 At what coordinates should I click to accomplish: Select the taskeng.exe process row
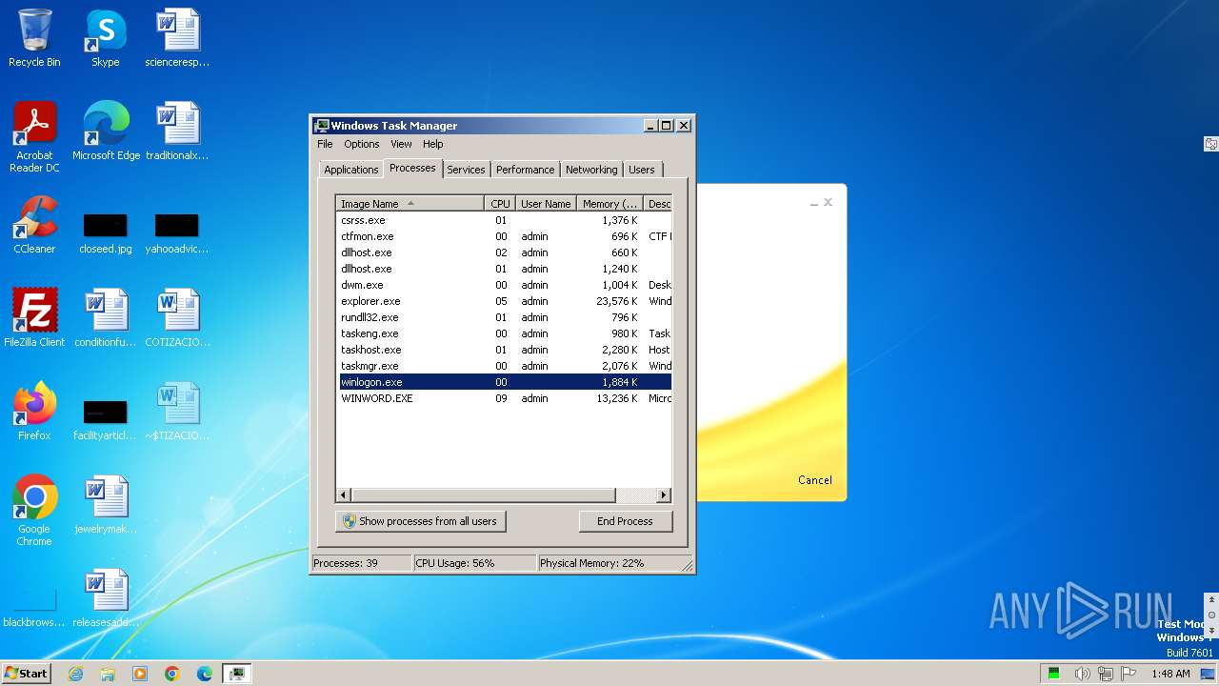tap(504, 333)
